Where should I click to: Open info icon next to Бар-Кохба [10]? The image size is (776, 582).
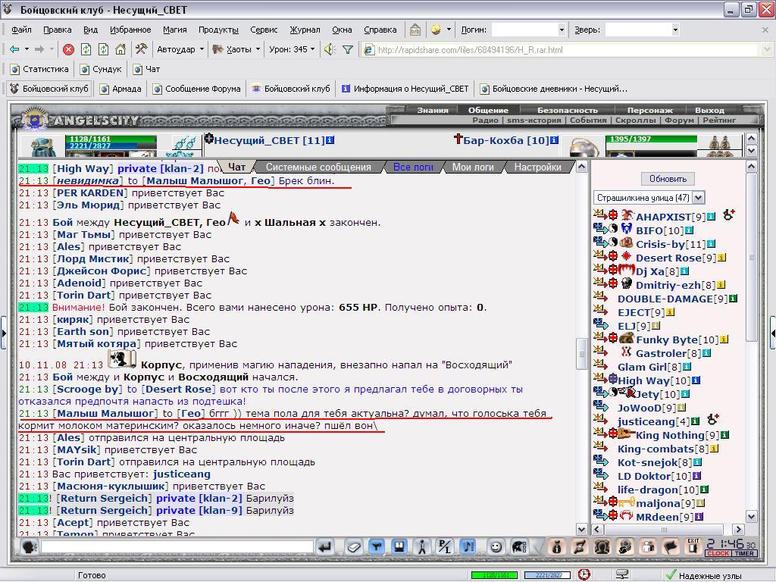pos(554,140)
